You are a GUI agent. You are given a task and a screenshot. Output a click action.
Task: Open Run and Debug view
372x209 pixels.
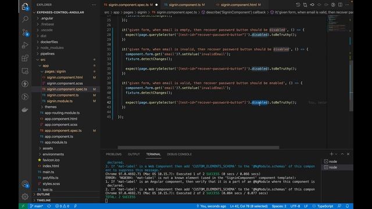click(x=25, y=45)
